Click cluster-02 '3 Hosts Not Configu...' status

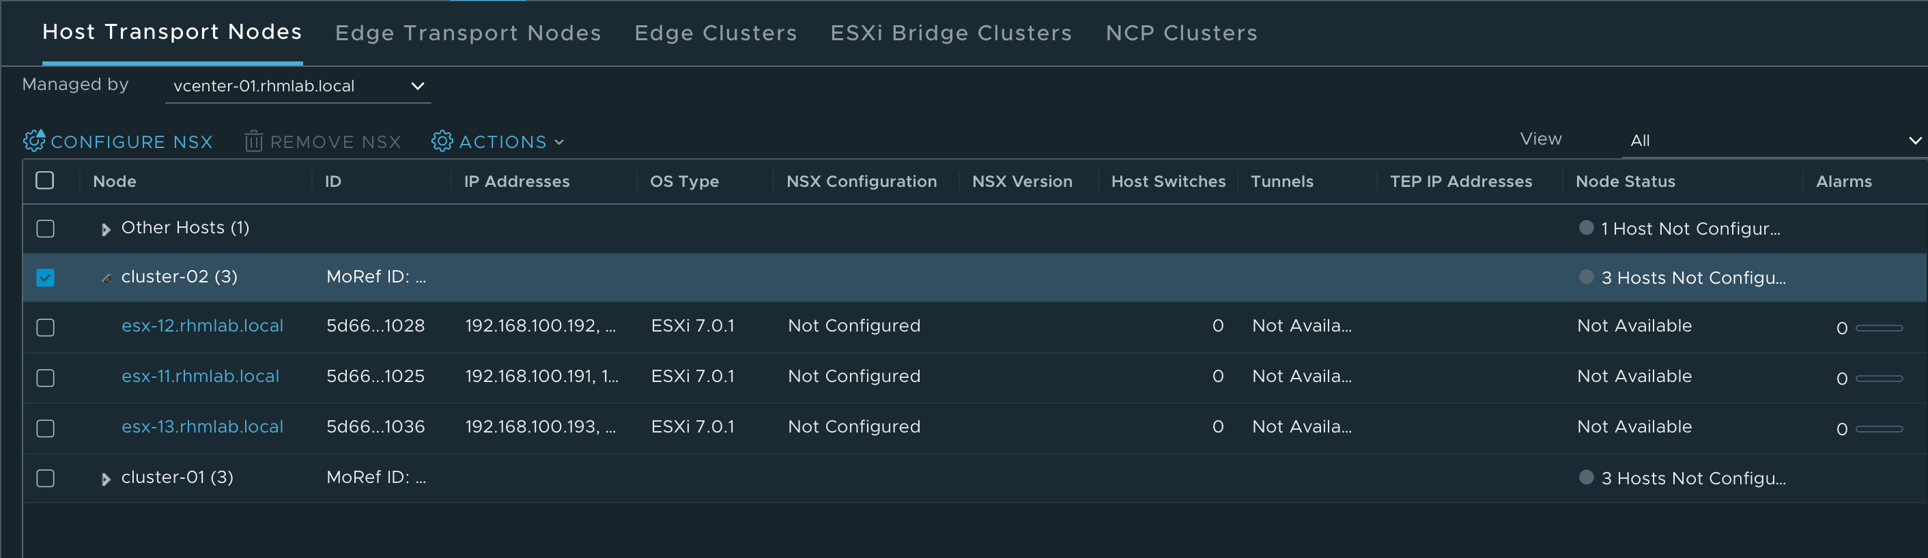pyautogui.click(x=1693, y=278)
